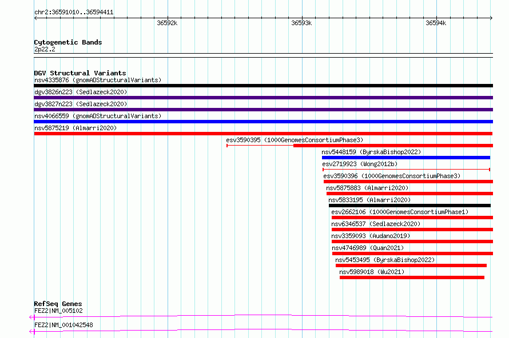Click the nsv6346537 red variant bar

click(412, 230)
